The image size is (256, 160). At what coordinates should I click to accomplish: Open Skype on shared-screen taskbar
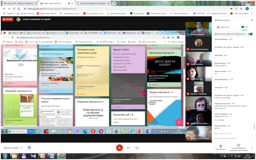pyautogui.click(x=132, y=131)
